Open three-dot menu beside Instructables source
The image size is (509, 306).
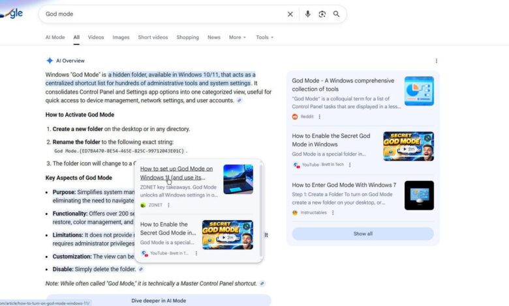click(x=333, y=213)
